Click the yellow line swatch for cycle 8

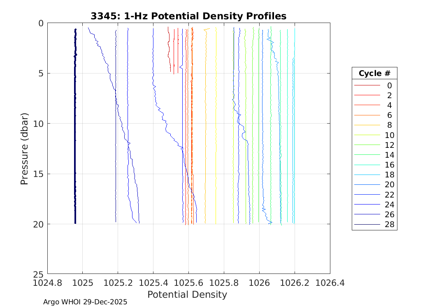[x=367, y=125]
